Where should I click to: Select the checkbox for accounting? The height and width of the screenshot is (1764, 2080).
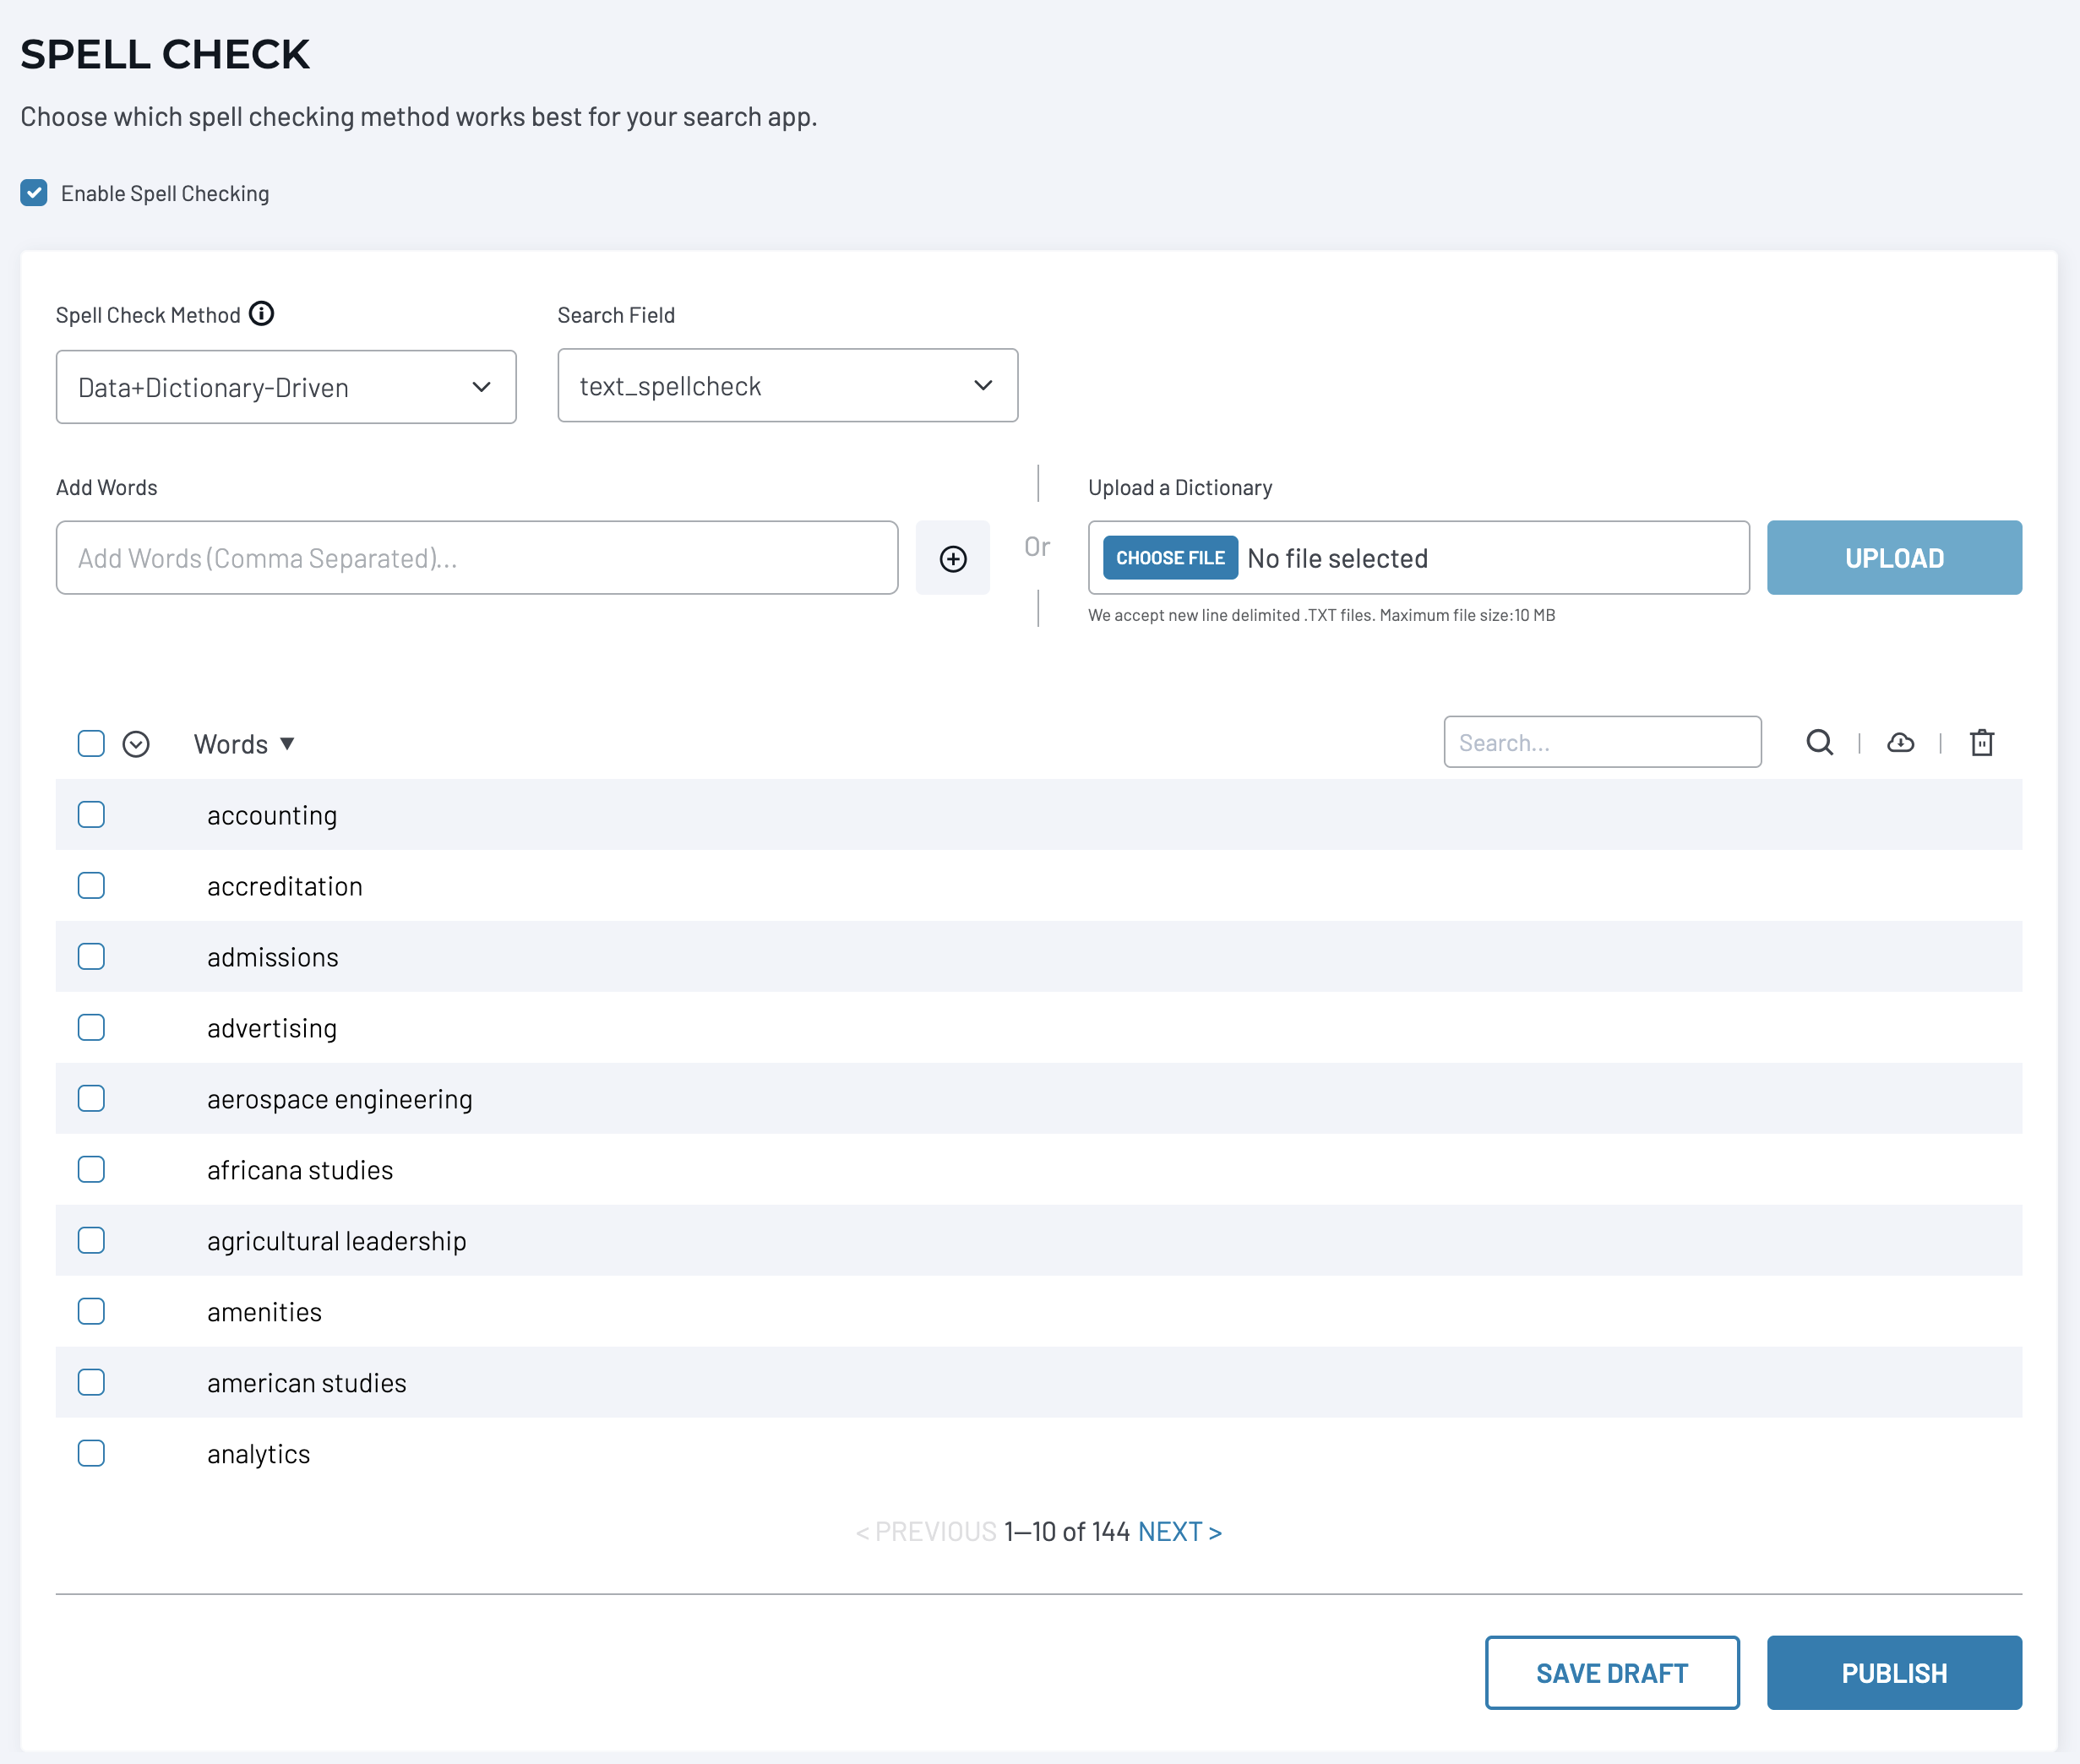(x=91, y=815)
